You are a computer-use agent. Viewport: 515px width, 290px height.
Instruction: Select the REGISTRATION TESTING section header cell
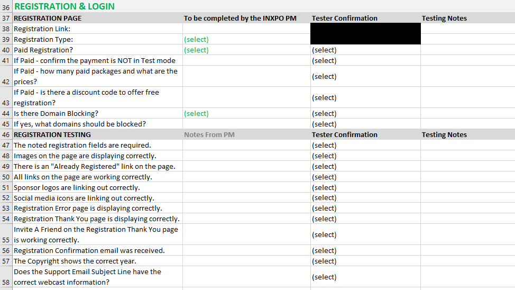[x=52, y=135]
